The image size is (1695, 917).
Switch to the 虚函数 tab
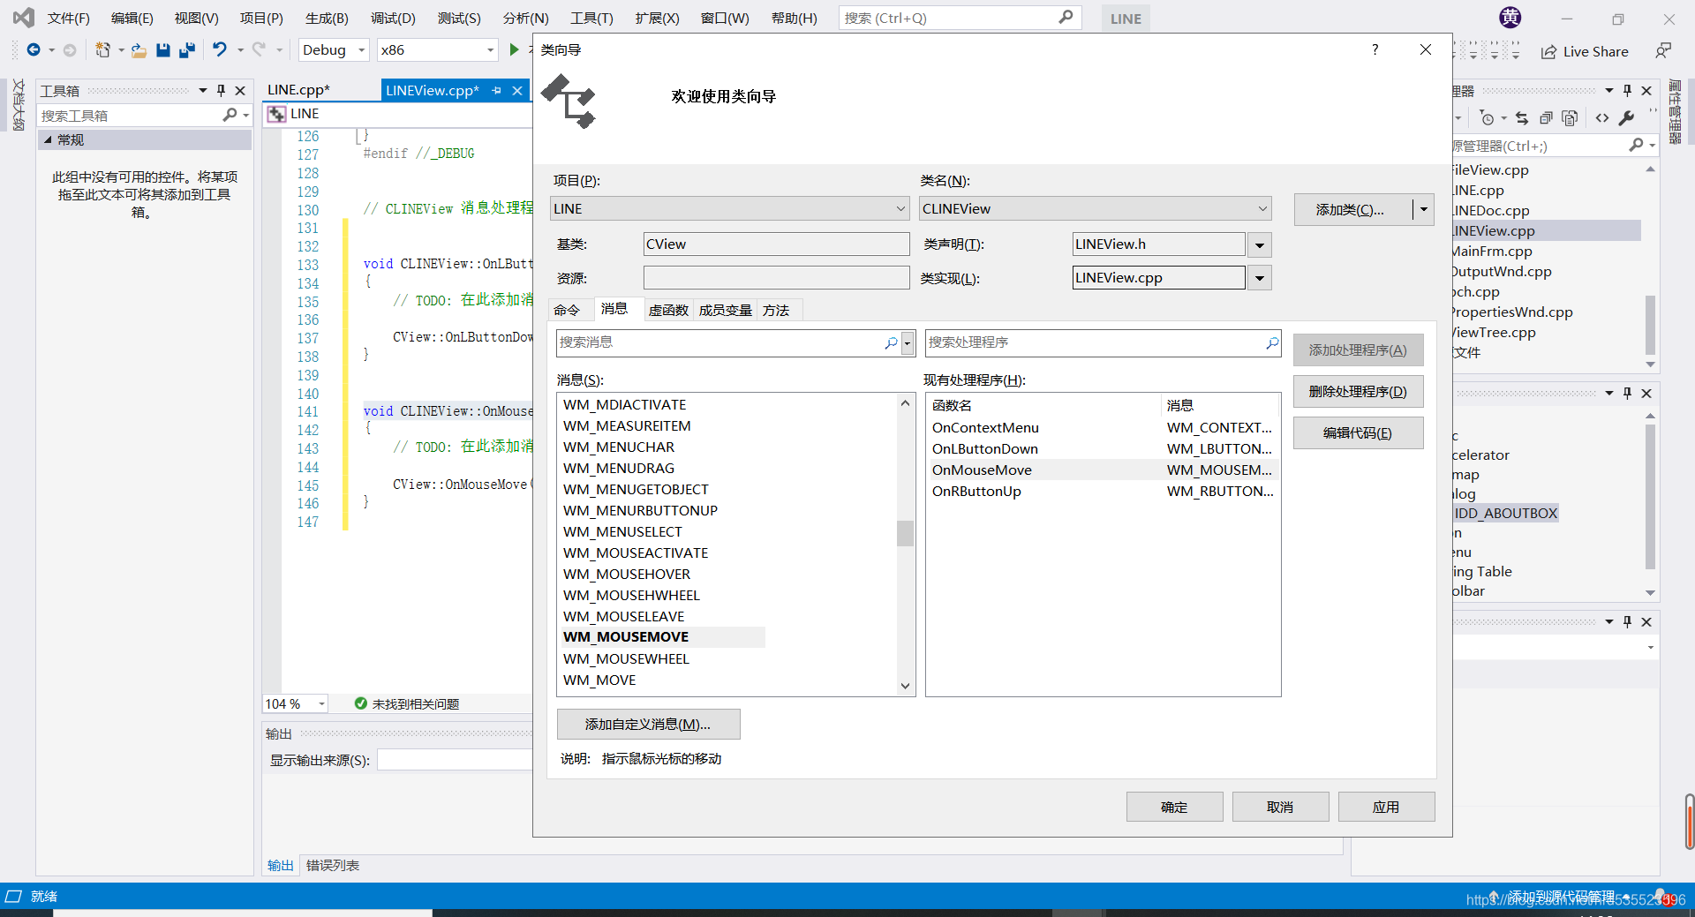coord(668,310)
